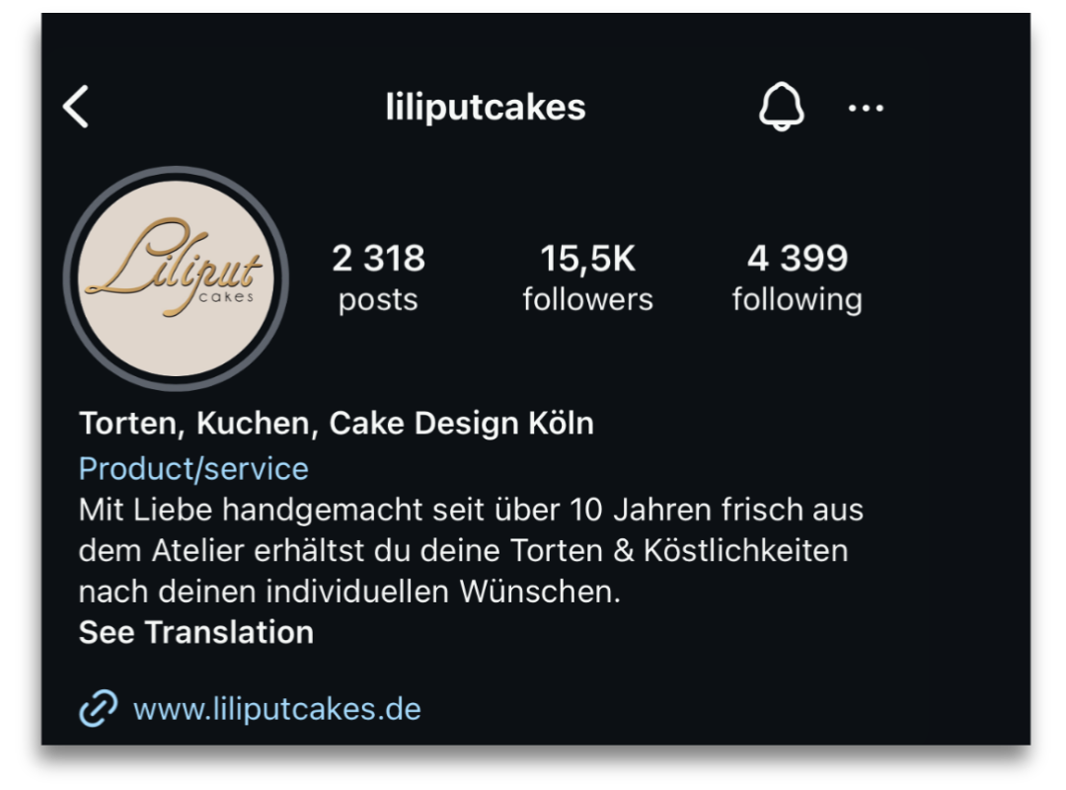Click the posts label under 2 318
The width and height of the screenshot is (1066, 790).
[378, 300]
